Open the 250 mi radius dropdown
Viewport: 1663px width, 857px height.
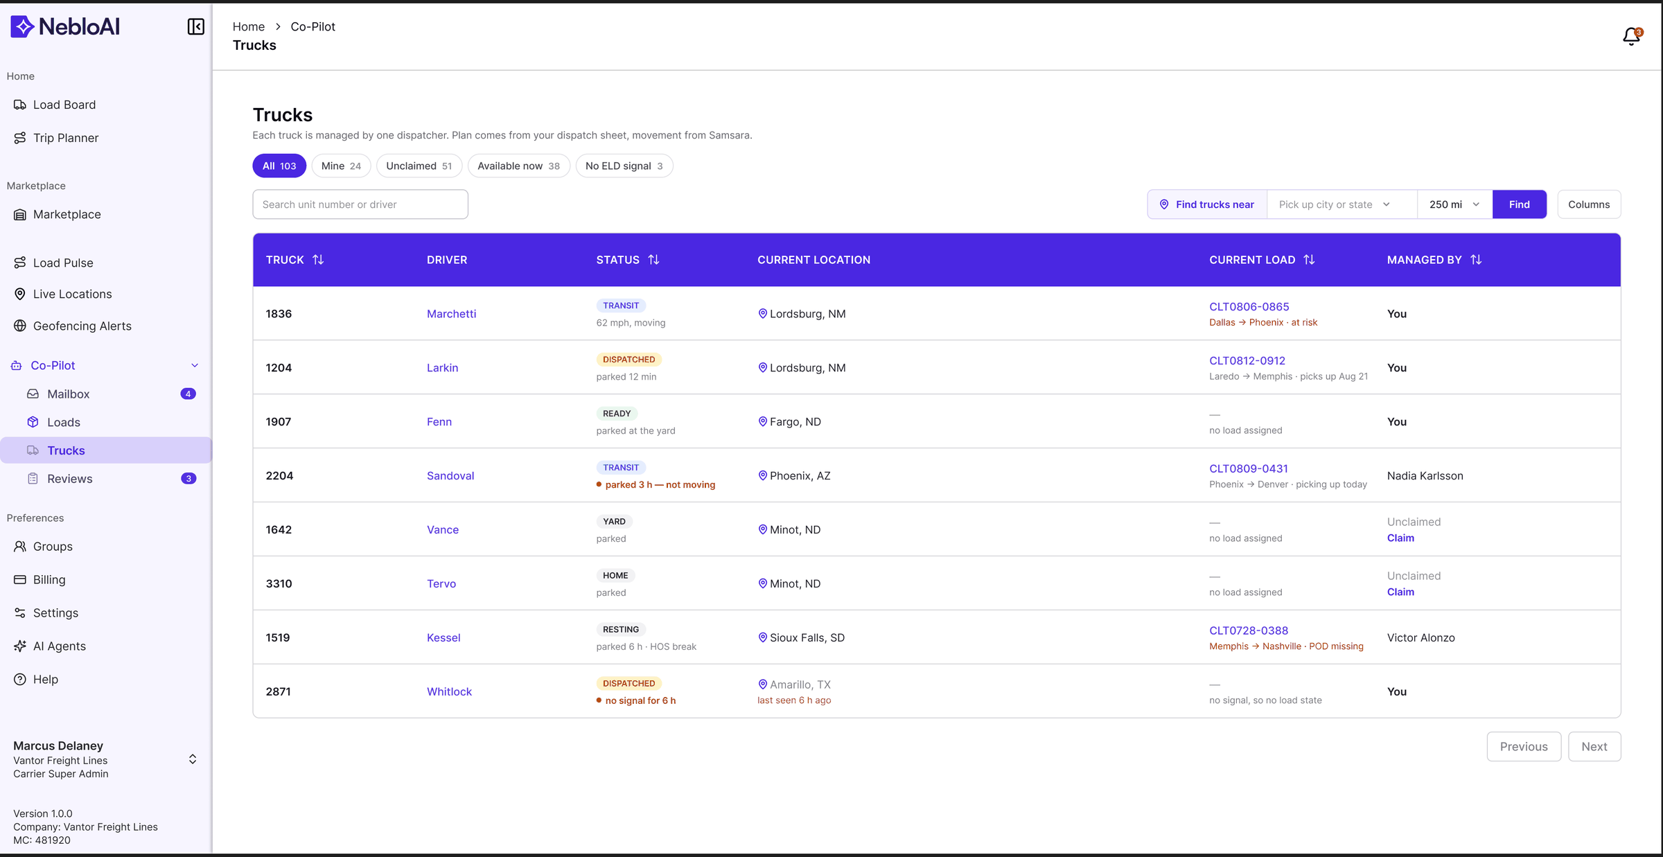[1454, 204]
